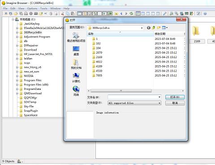Open the Help menu
Image resolution: width=215 pixels, height=165 pixels.
click(66, 8)
